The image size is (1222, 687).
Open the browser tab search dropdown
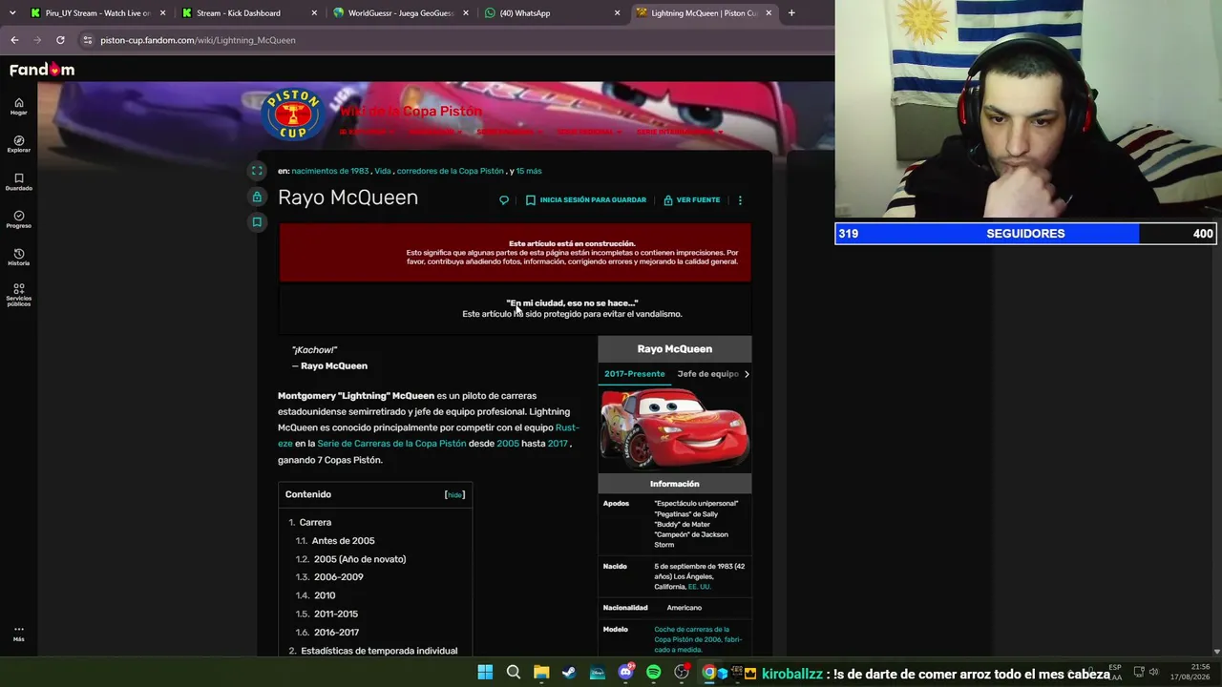(x=12, y=13)
